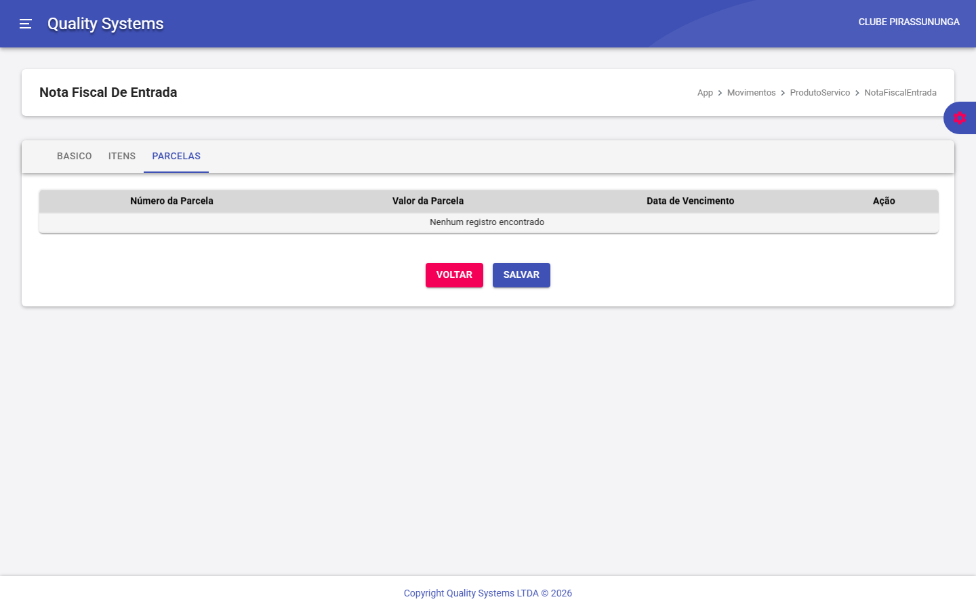Screen dimensions: 976x610
Task: Open the hamburger navigation menu
Action: tap(26, 24)
